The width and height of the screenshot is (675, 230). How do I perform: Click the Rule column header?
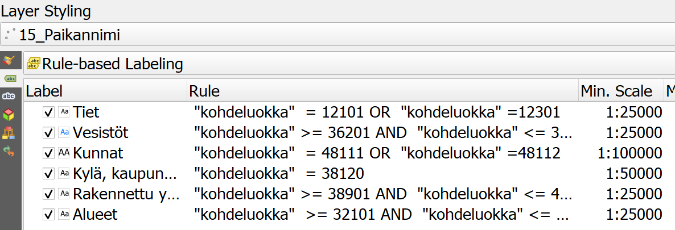(x=383, y=91)
